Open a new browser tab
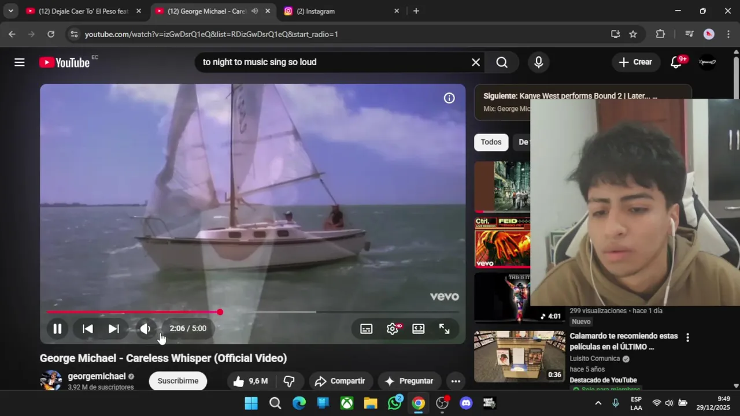Viewport: 740px width, 416px height. click(416, 11)
